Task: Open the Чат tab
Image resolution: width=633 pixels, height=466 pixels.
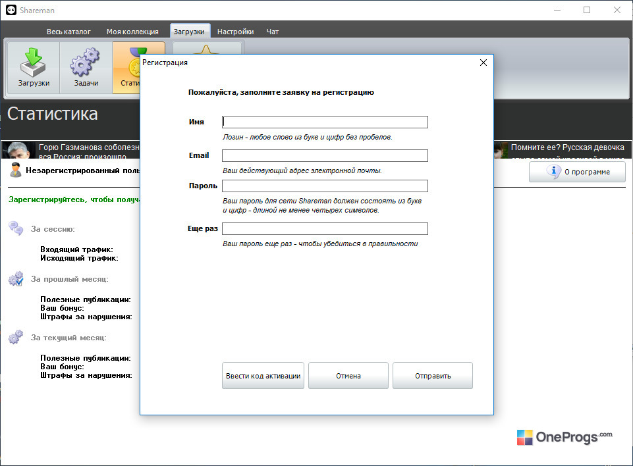Action: pos(273,32)
